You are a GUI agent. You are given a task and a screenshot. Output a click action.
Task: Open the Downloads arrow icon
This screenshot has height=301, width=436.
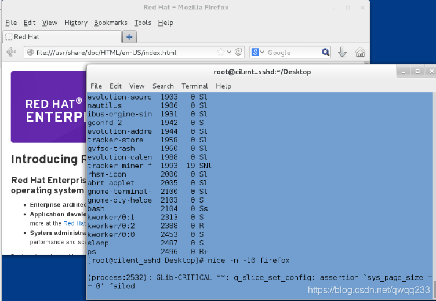(342, 52)
